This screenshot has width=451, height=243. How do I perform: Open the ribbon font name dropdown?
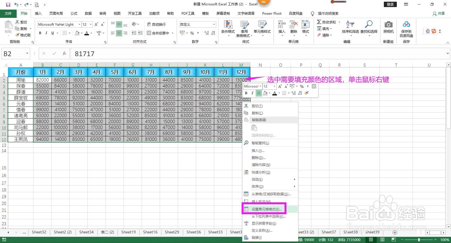[x=79, y=24]
